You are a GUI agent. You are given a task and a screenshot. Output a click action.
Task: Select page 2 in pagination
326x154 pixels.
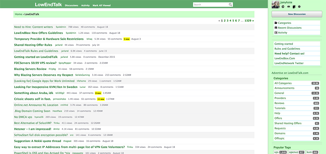tap(225, 21)
